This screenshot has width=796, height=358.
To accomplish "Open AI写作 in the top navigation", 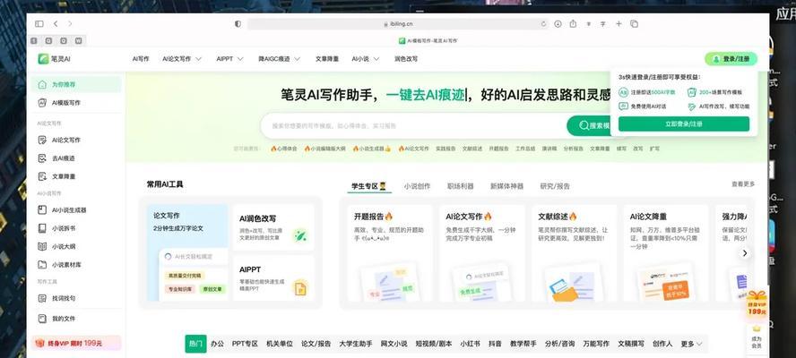I will click(x=141, y=59).
